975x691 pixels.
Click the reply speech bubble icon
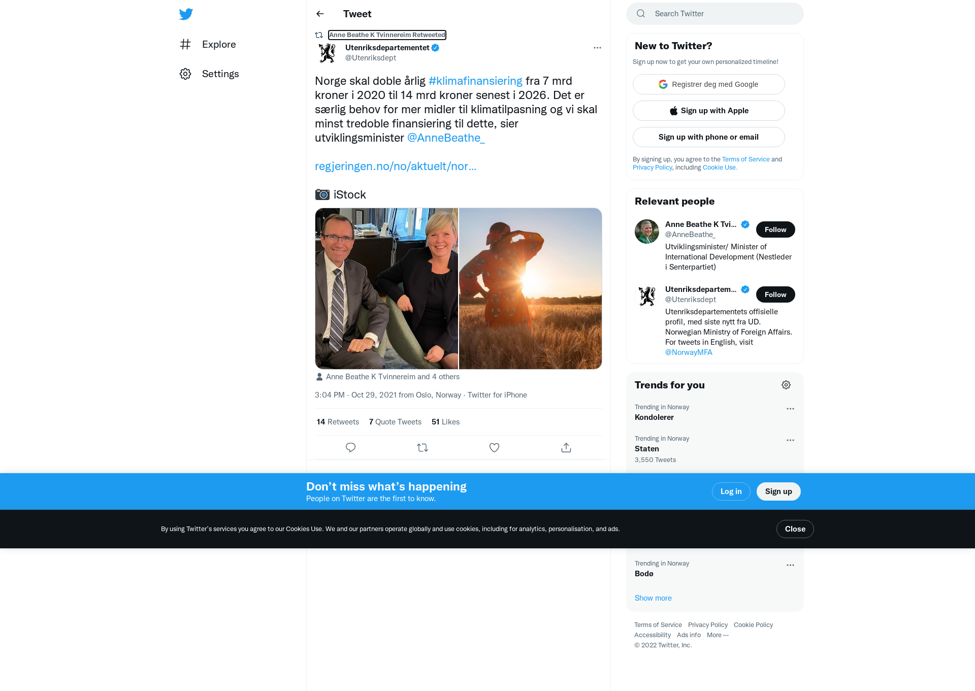pos(350,448)
